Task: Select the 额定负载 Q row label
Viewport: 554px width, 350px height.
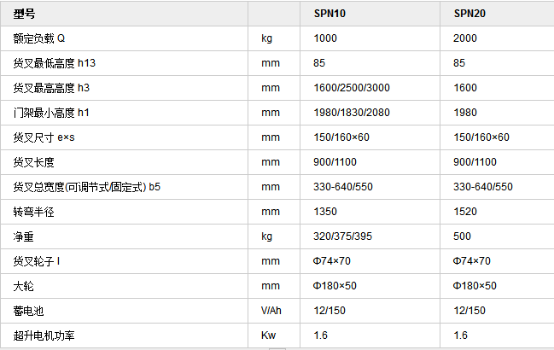Action: click(39, 38)
